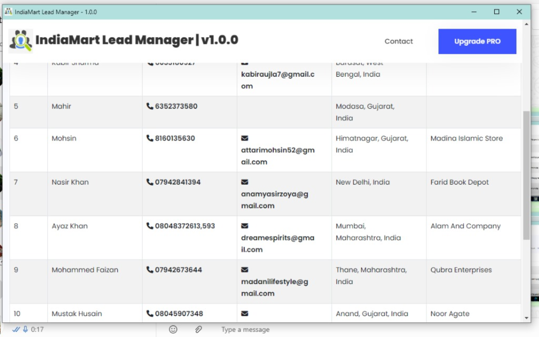Click the envelope icon for madanilifestyle email
The height and width of the screenshot is (337, 539).
[x=245, y=270]
